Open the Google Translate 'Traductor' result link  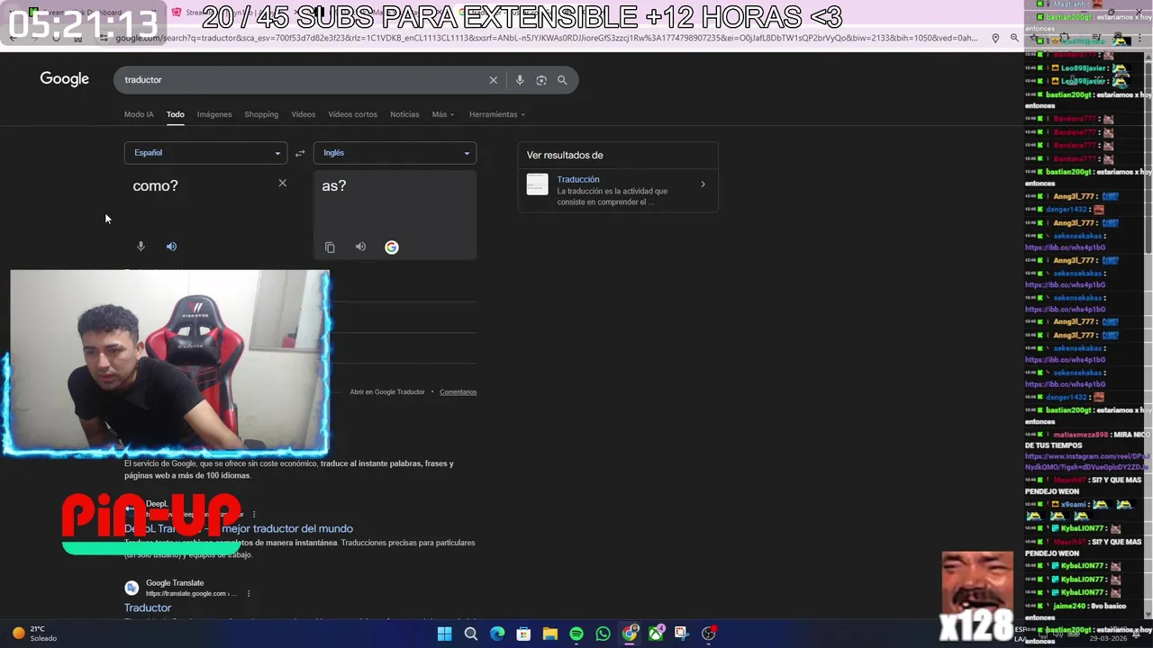(148, 608)
